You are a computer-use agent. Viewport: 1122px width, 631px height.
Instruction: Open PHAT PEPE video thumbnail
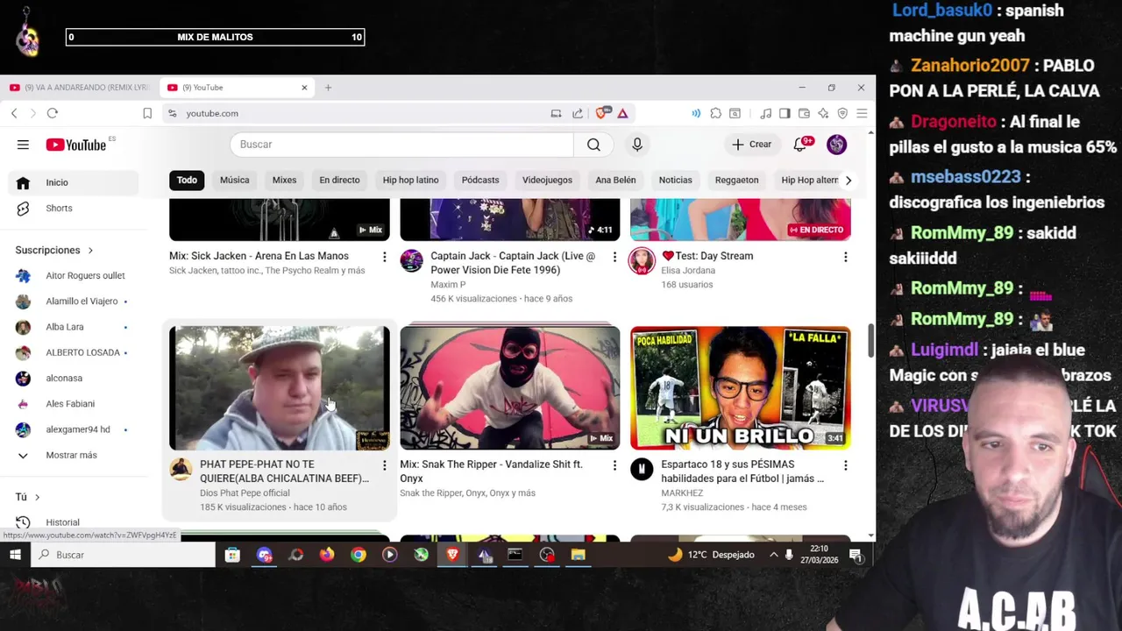pyautogui.click(x=280, y=388)
